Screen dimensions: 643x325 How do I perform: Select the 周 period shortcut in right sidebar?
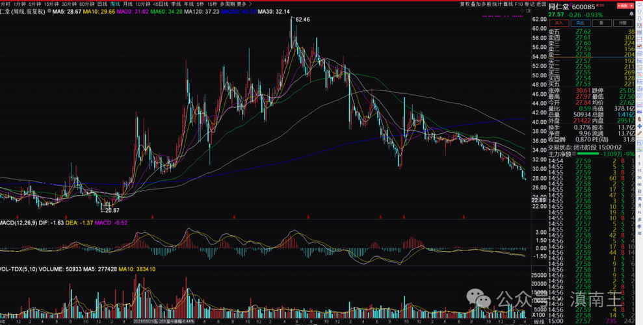click(639, 198)
